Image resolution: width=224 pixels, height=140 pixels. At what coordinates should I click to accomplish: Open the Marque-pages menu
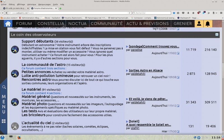coord(45,4)
